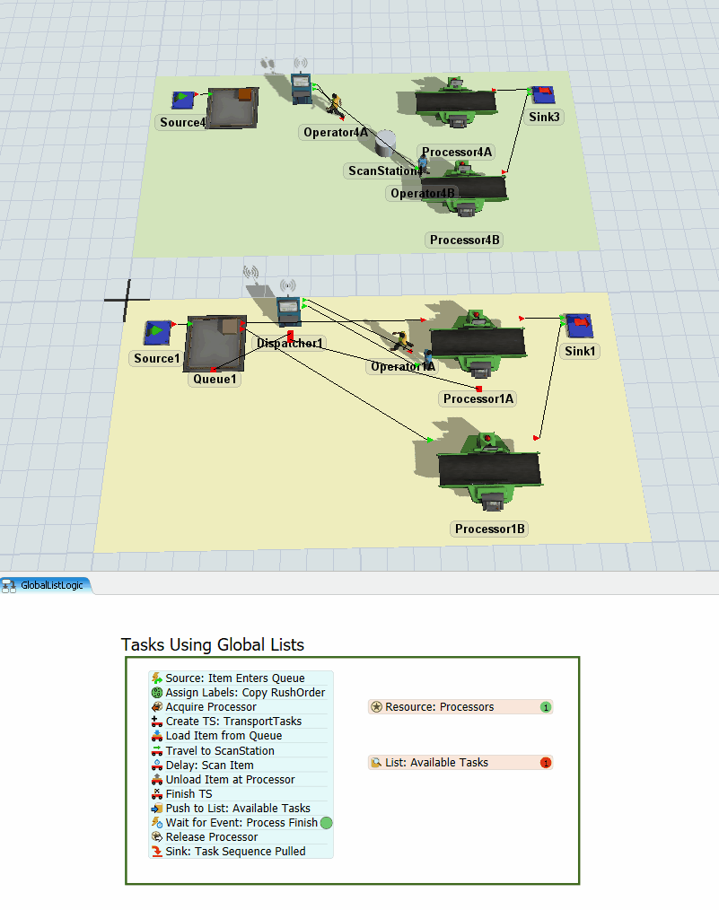The image size is (719, 910).
Task: Select the Sink: Task Sequence Pulled activity
Action: click(235, 852)
